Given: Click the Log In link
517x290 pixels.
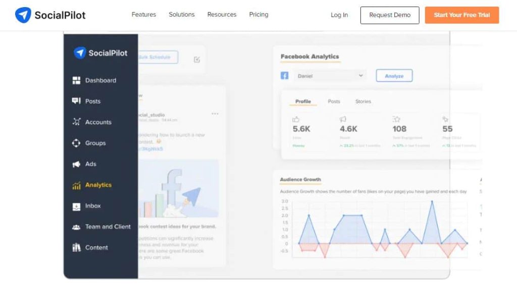Looking at the screenshot, I should (x=339, y=15).
